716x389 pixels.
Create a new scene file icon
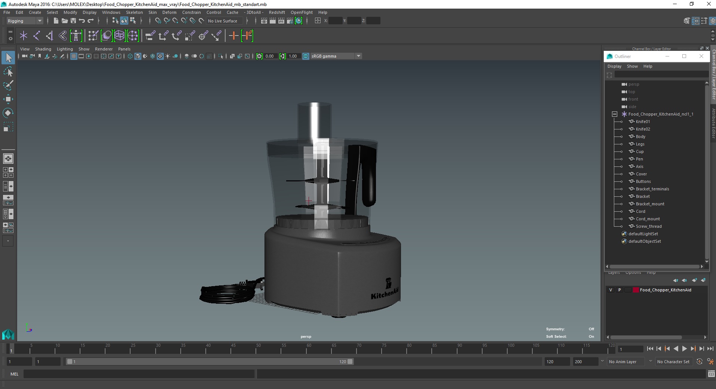(56, 21)
